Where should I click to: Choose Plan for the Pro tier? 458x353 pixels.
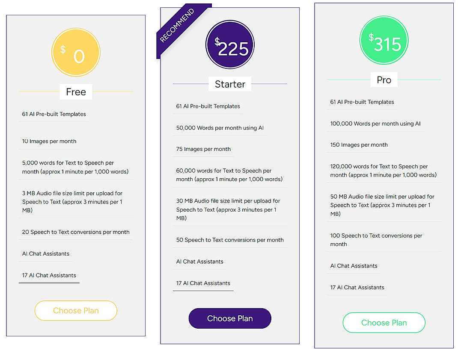[384, 323]
